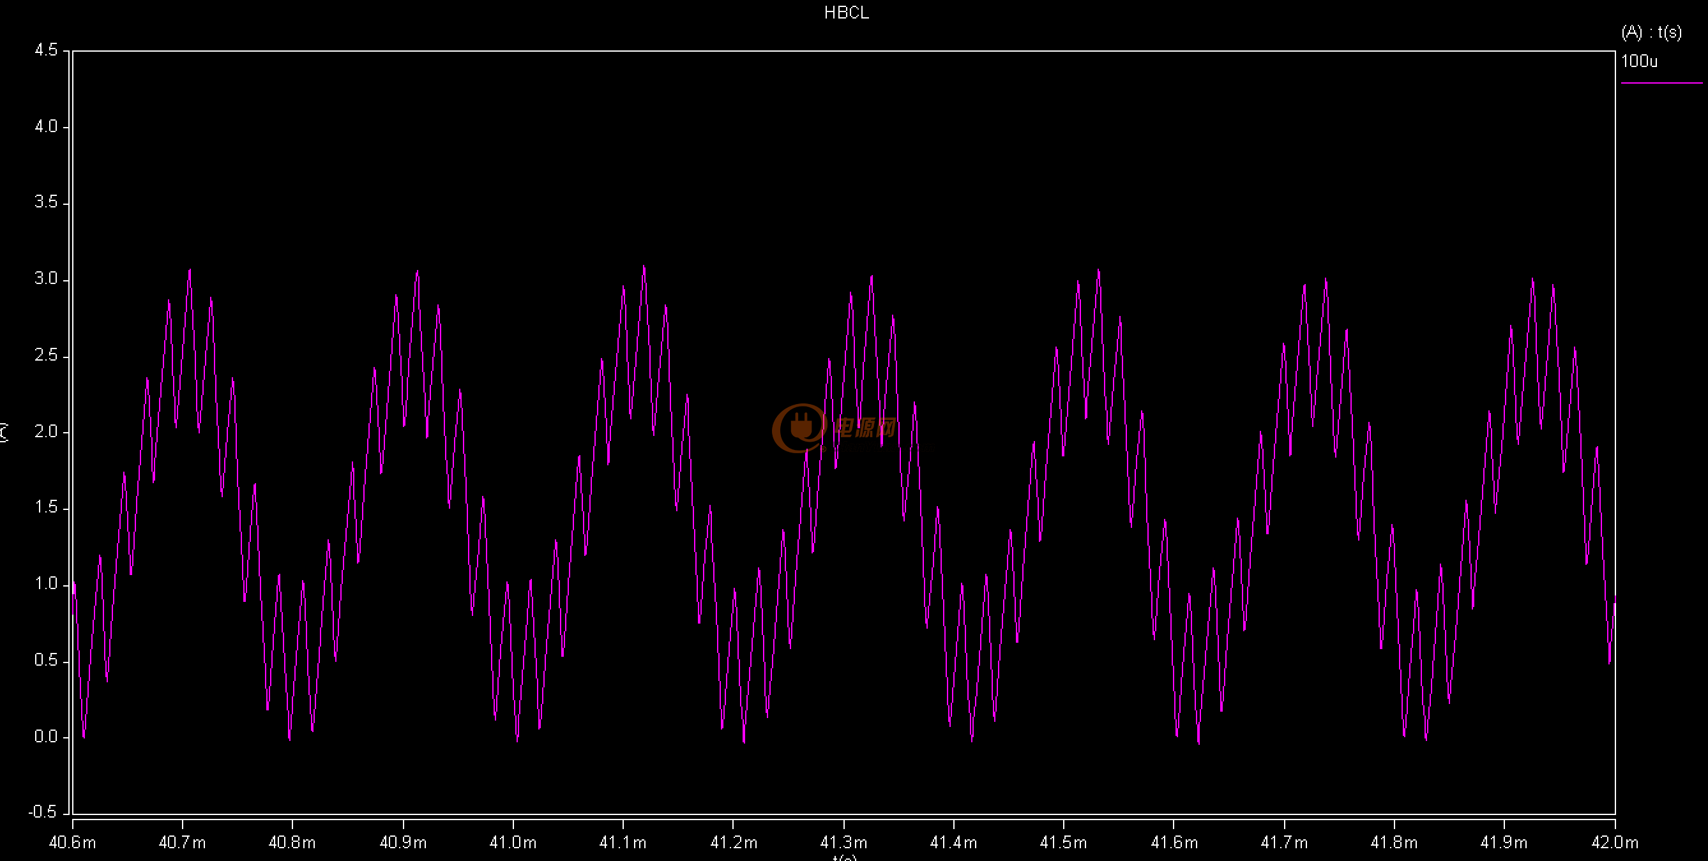Click the 3.0 y-axis tick label
Viewport: 1708px width, 861px height.
pyautogui.click(x=47, y=279)
